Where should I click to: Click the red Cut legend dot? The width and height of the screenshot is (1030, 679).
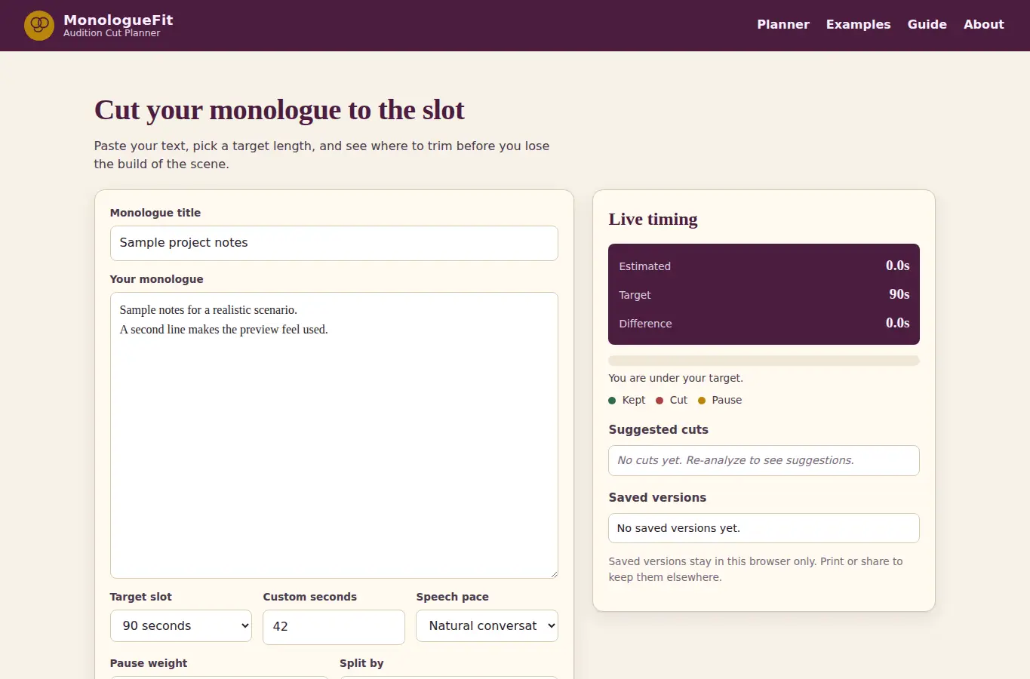tap(660, 401)
